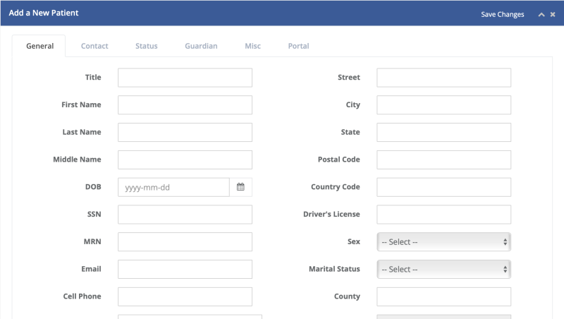
Task: Focus the First Name field
Action: [x=185, y=105]
